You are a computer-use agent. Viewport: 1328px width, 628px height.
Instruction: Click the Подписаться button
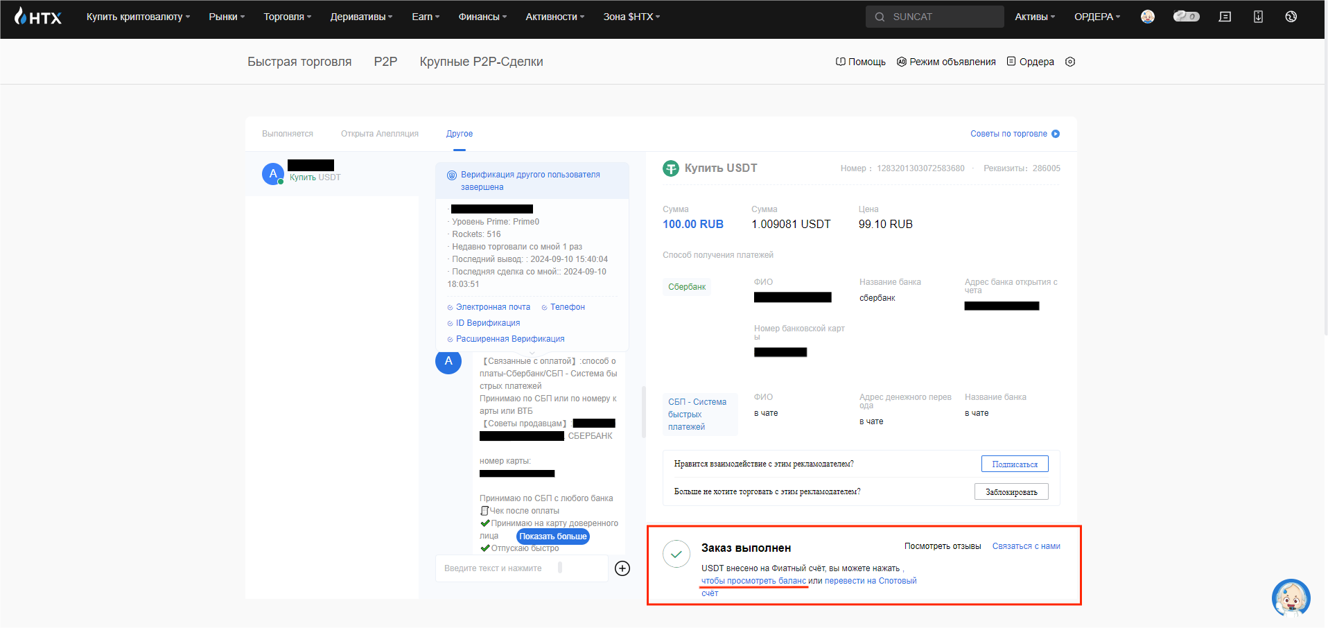pos(1015,464)
